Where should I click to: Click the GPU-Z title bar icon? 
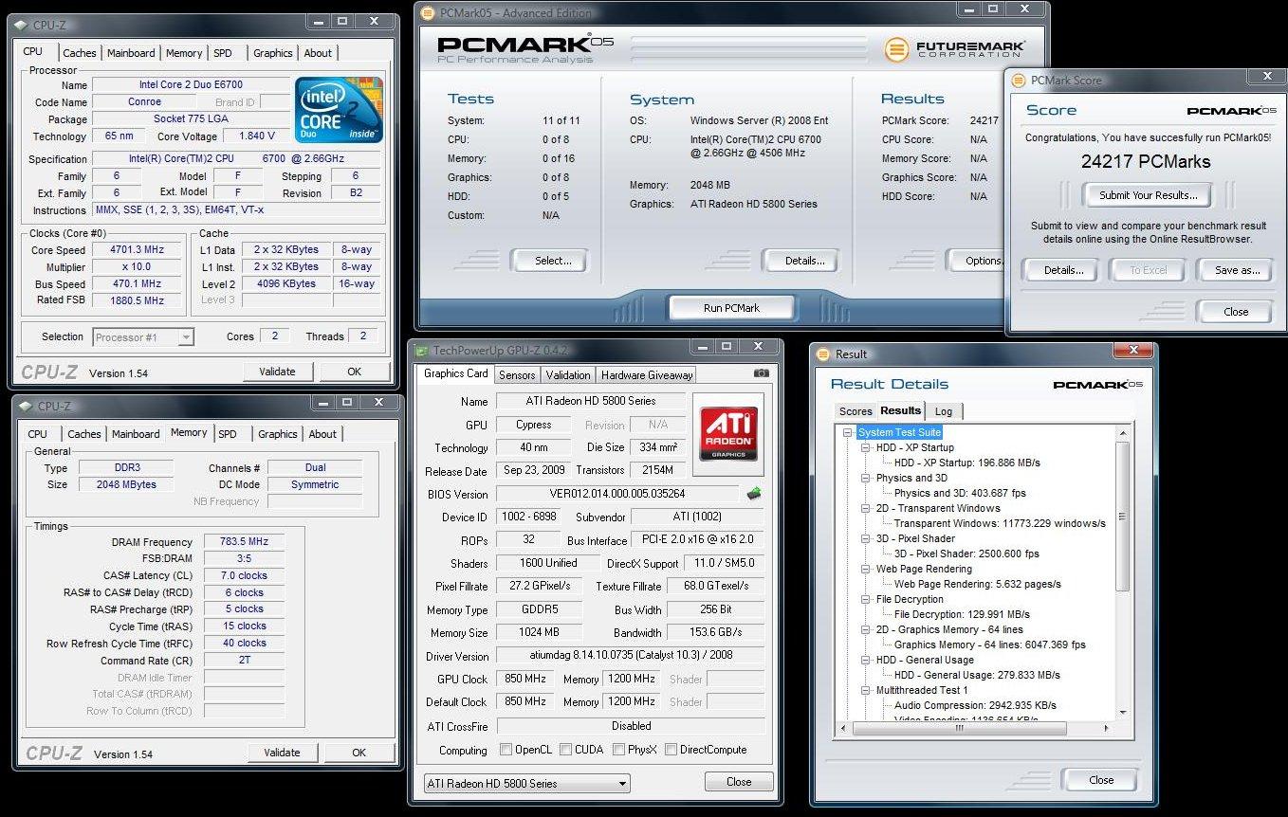click(x=423, y=350)
